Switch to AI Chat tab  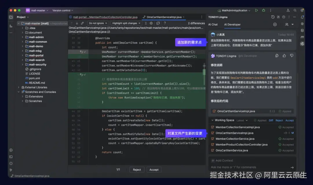pos(213,24)
